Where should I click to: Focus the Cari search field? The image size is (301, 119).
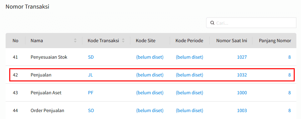pos(251,23)
